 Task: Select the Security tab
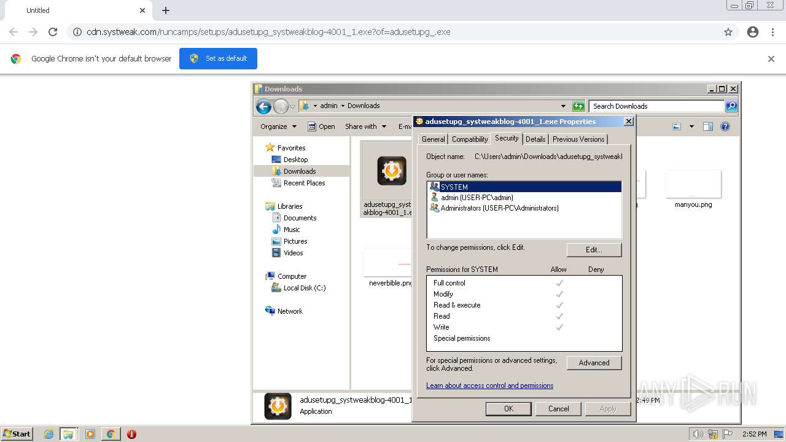point(507,138)
